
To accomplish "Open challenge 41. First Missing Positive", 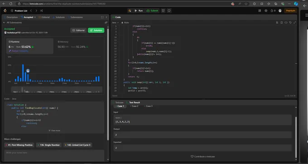I will [19, 145].
